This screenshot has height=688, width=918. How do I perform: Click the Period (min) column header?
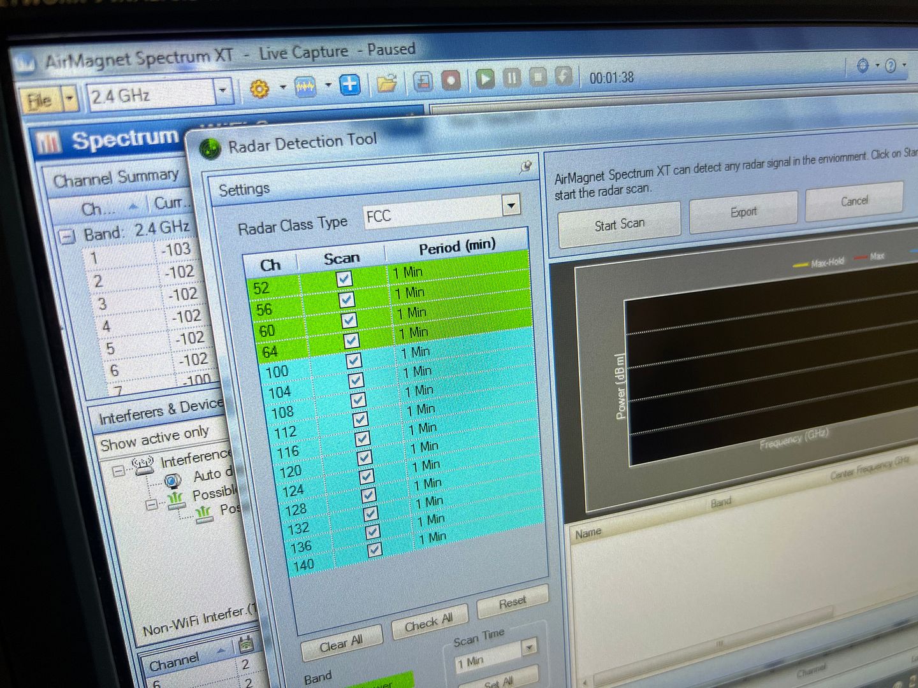point(456,247)
